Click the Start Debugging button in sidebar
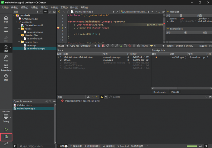 (x=6, y=137)
